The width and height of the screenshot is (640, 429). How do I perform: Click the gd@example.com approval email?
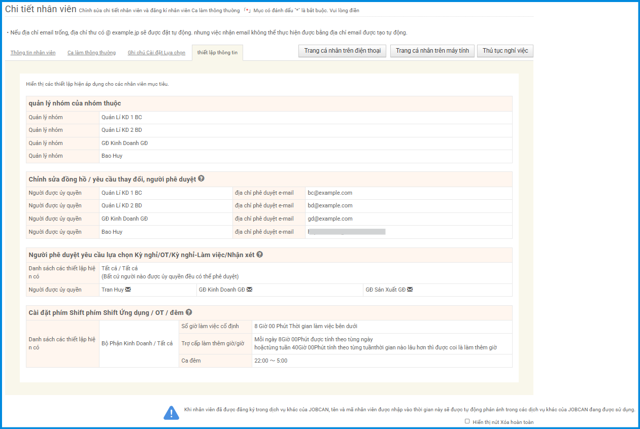pyautogui.click(x=330, y=219)
